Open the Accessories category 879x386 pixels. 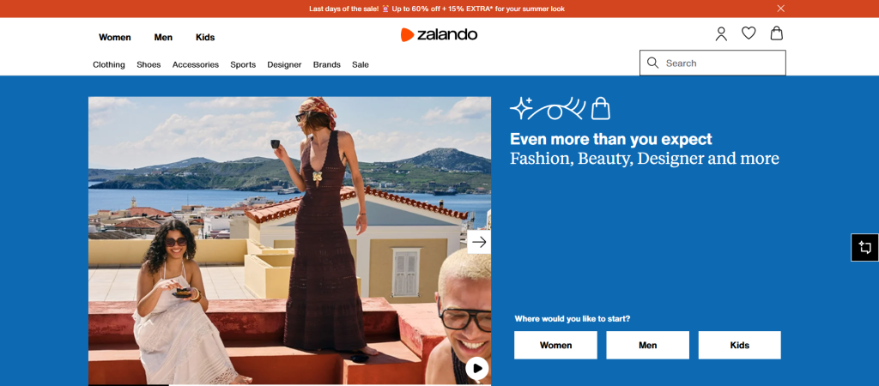pos(196,64)
